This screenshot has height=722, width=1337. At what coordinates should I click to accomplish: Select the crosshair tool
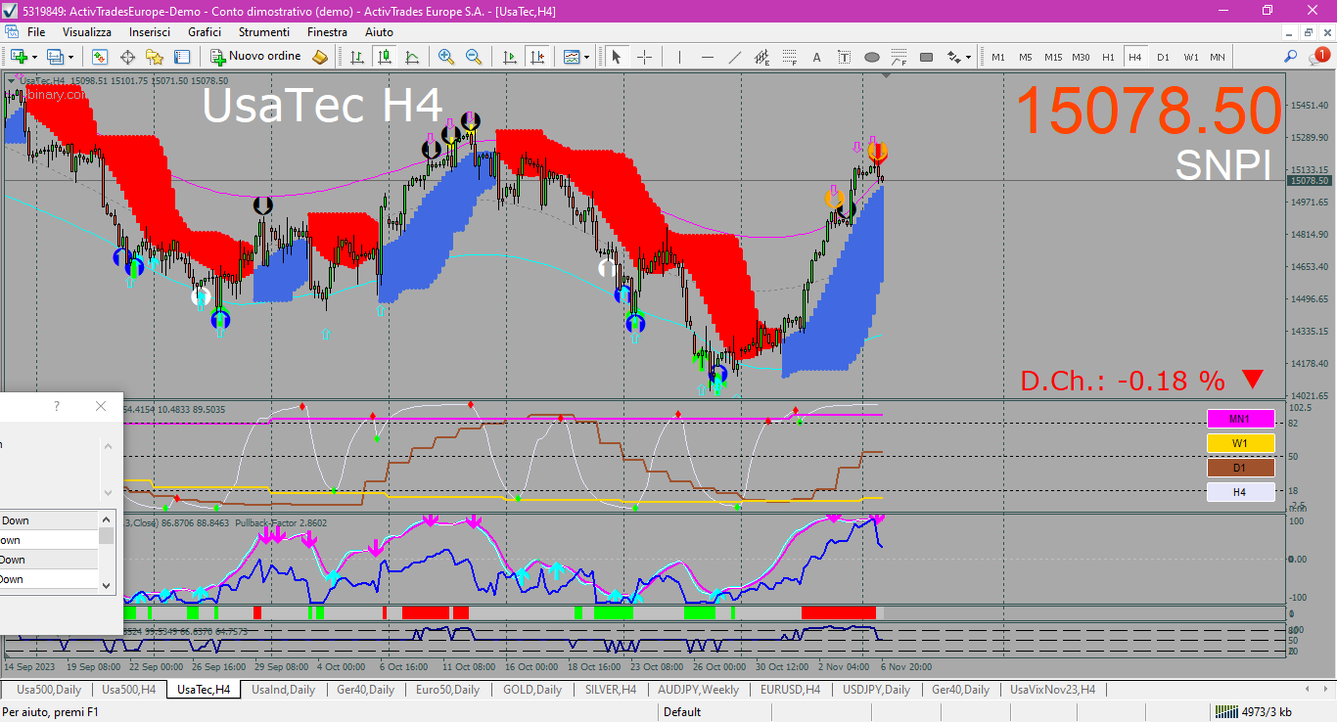(x=644, y=57)
